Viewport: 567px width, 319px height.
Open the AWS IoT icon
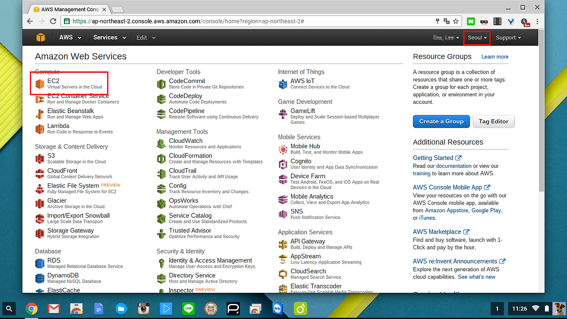[283, 84]
